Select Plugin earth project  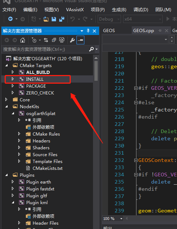(x=38, y=182)
